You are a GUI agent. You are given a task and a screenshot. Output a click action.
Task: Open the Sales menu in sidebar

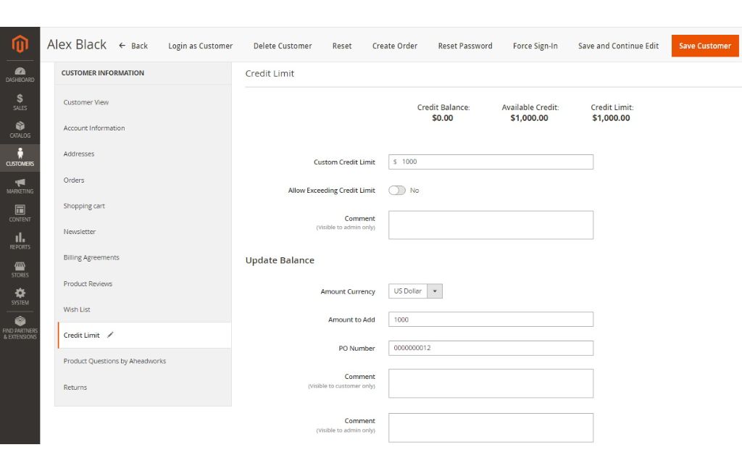click(20, 102)
